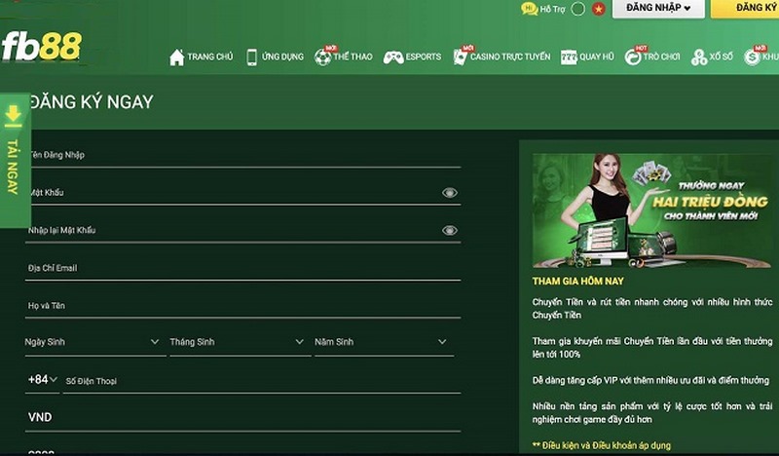Open the +84 country code selector

pyautogui.click(x=43, y=380)
